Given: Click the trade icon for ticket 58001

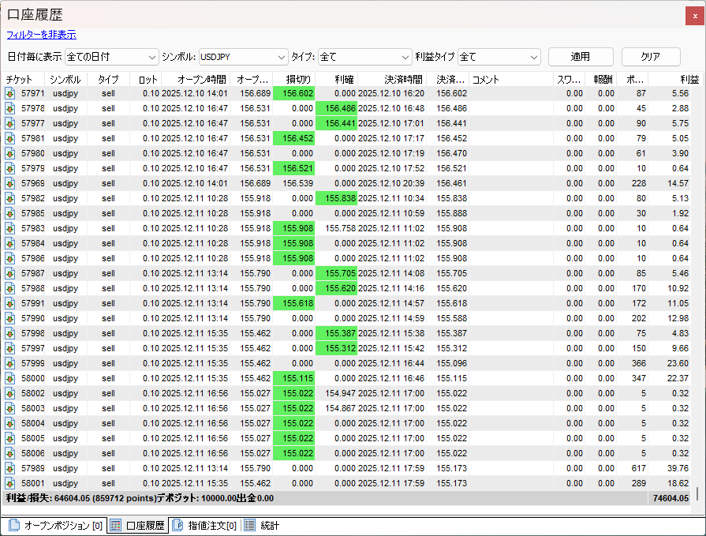Looking at the screenshot, I should (10, 483).
